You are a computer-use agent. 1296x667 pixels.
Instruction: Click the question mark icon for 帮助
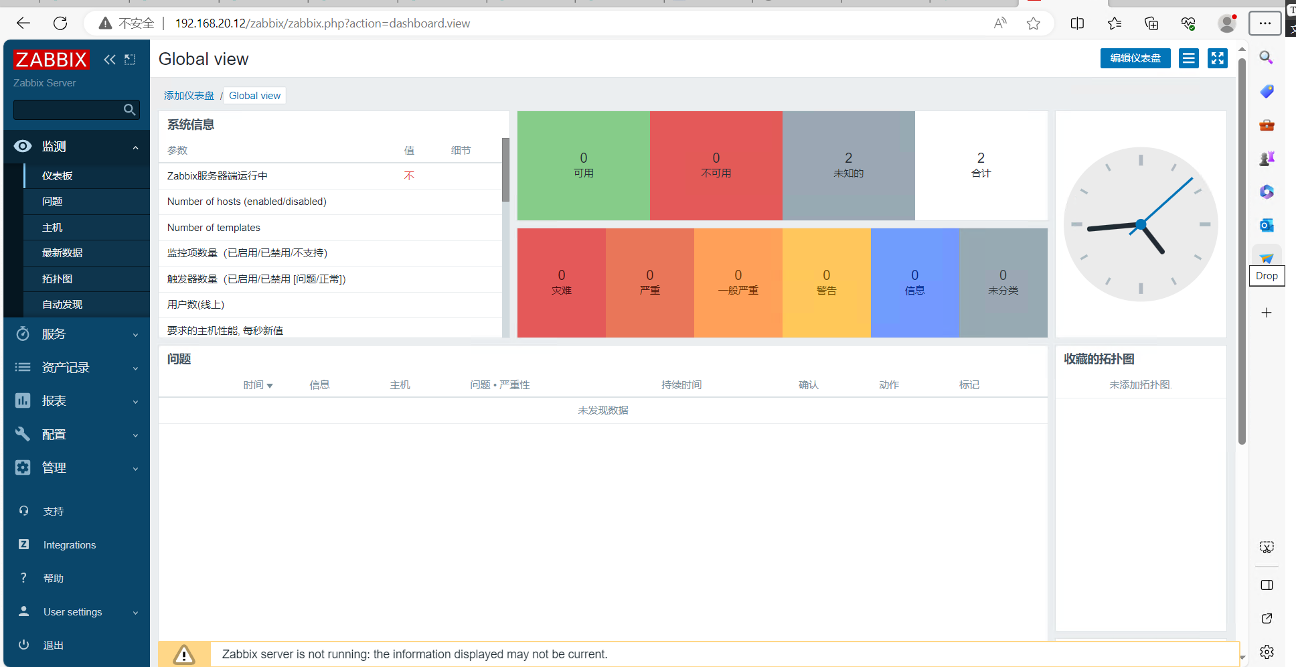pyautogui.click(x=24, y=578)
